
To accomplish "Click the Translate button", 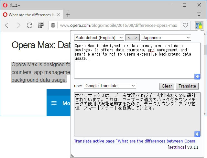I will tap(187, 86).
